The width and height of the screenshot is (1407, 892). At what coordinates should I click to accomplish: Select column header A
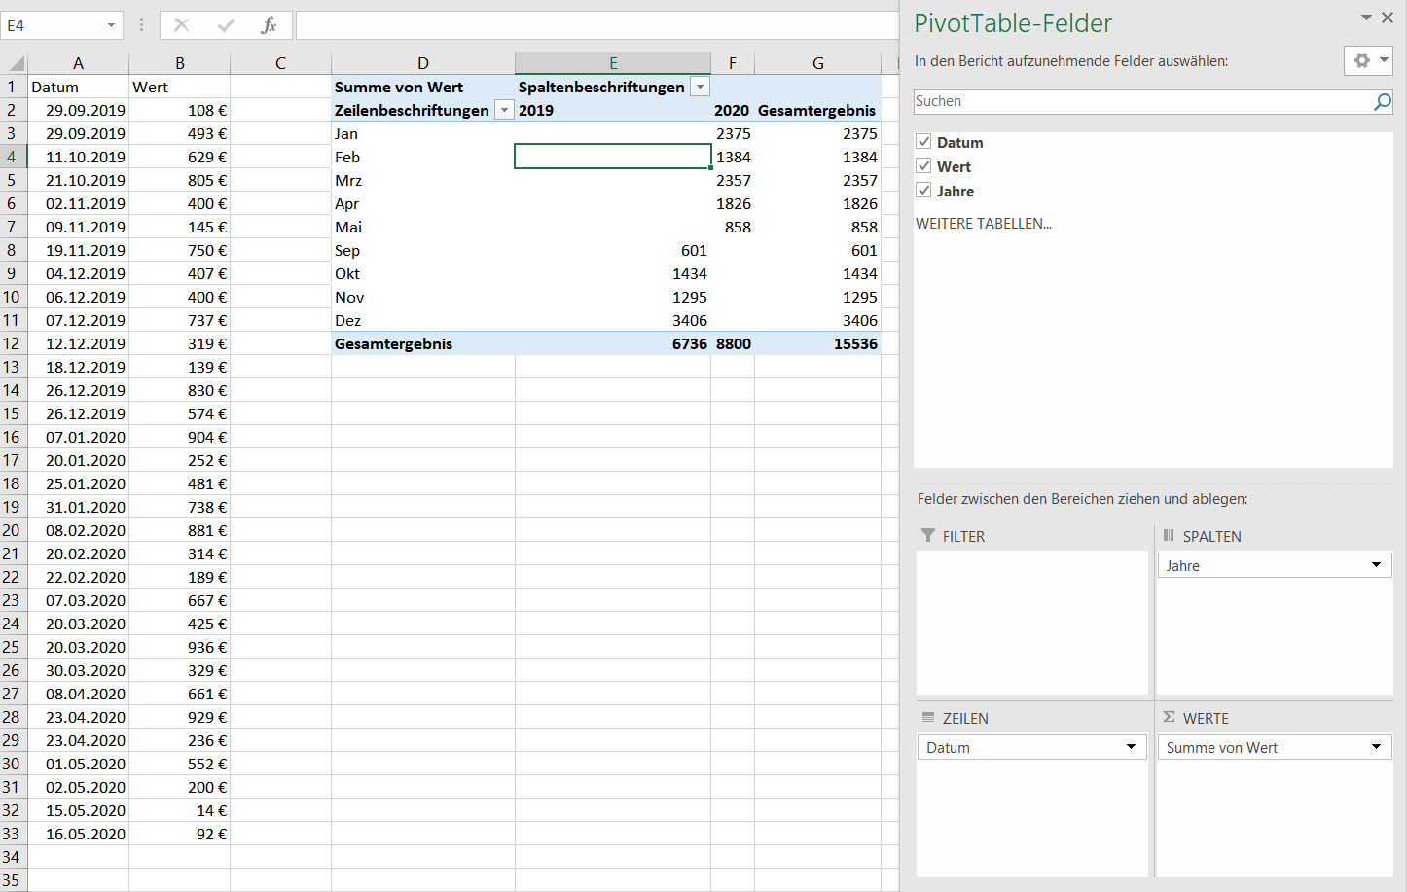tap(78, 63)
